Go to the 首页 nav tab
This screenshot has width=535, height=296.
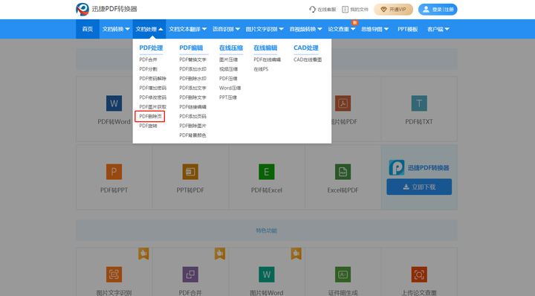pyautogui.click(x=88, y=29)
